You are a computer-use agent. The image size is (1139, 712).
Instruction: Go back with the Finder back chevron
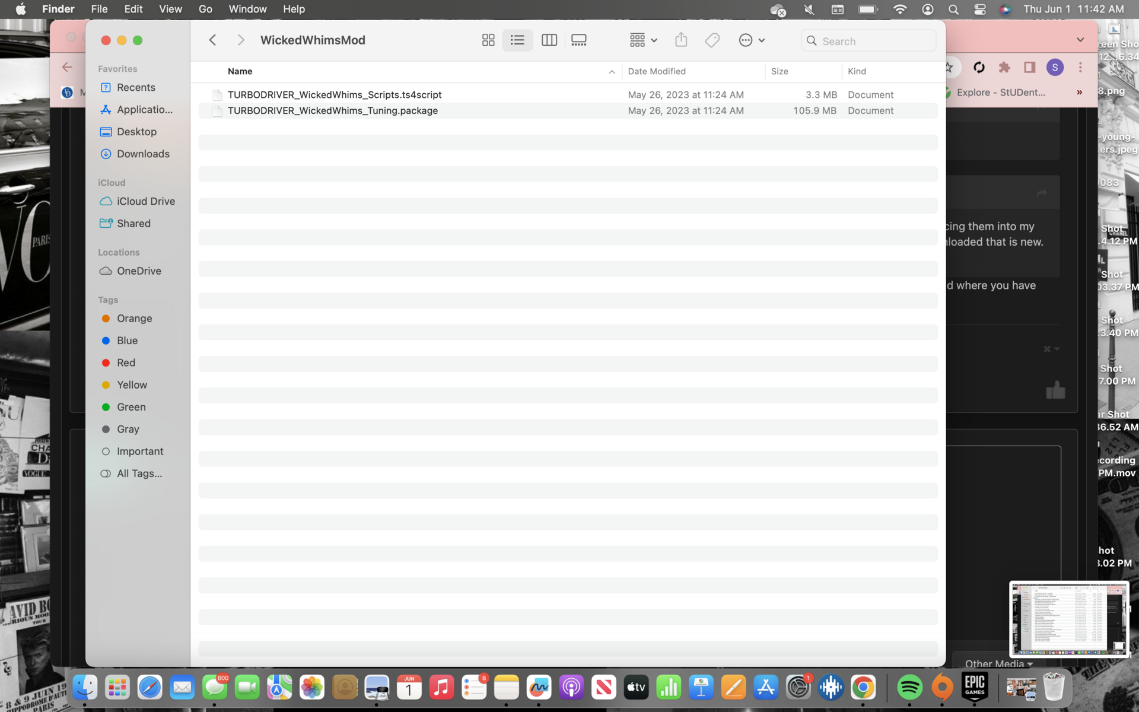pyautogui.click(x=212, y=40)
